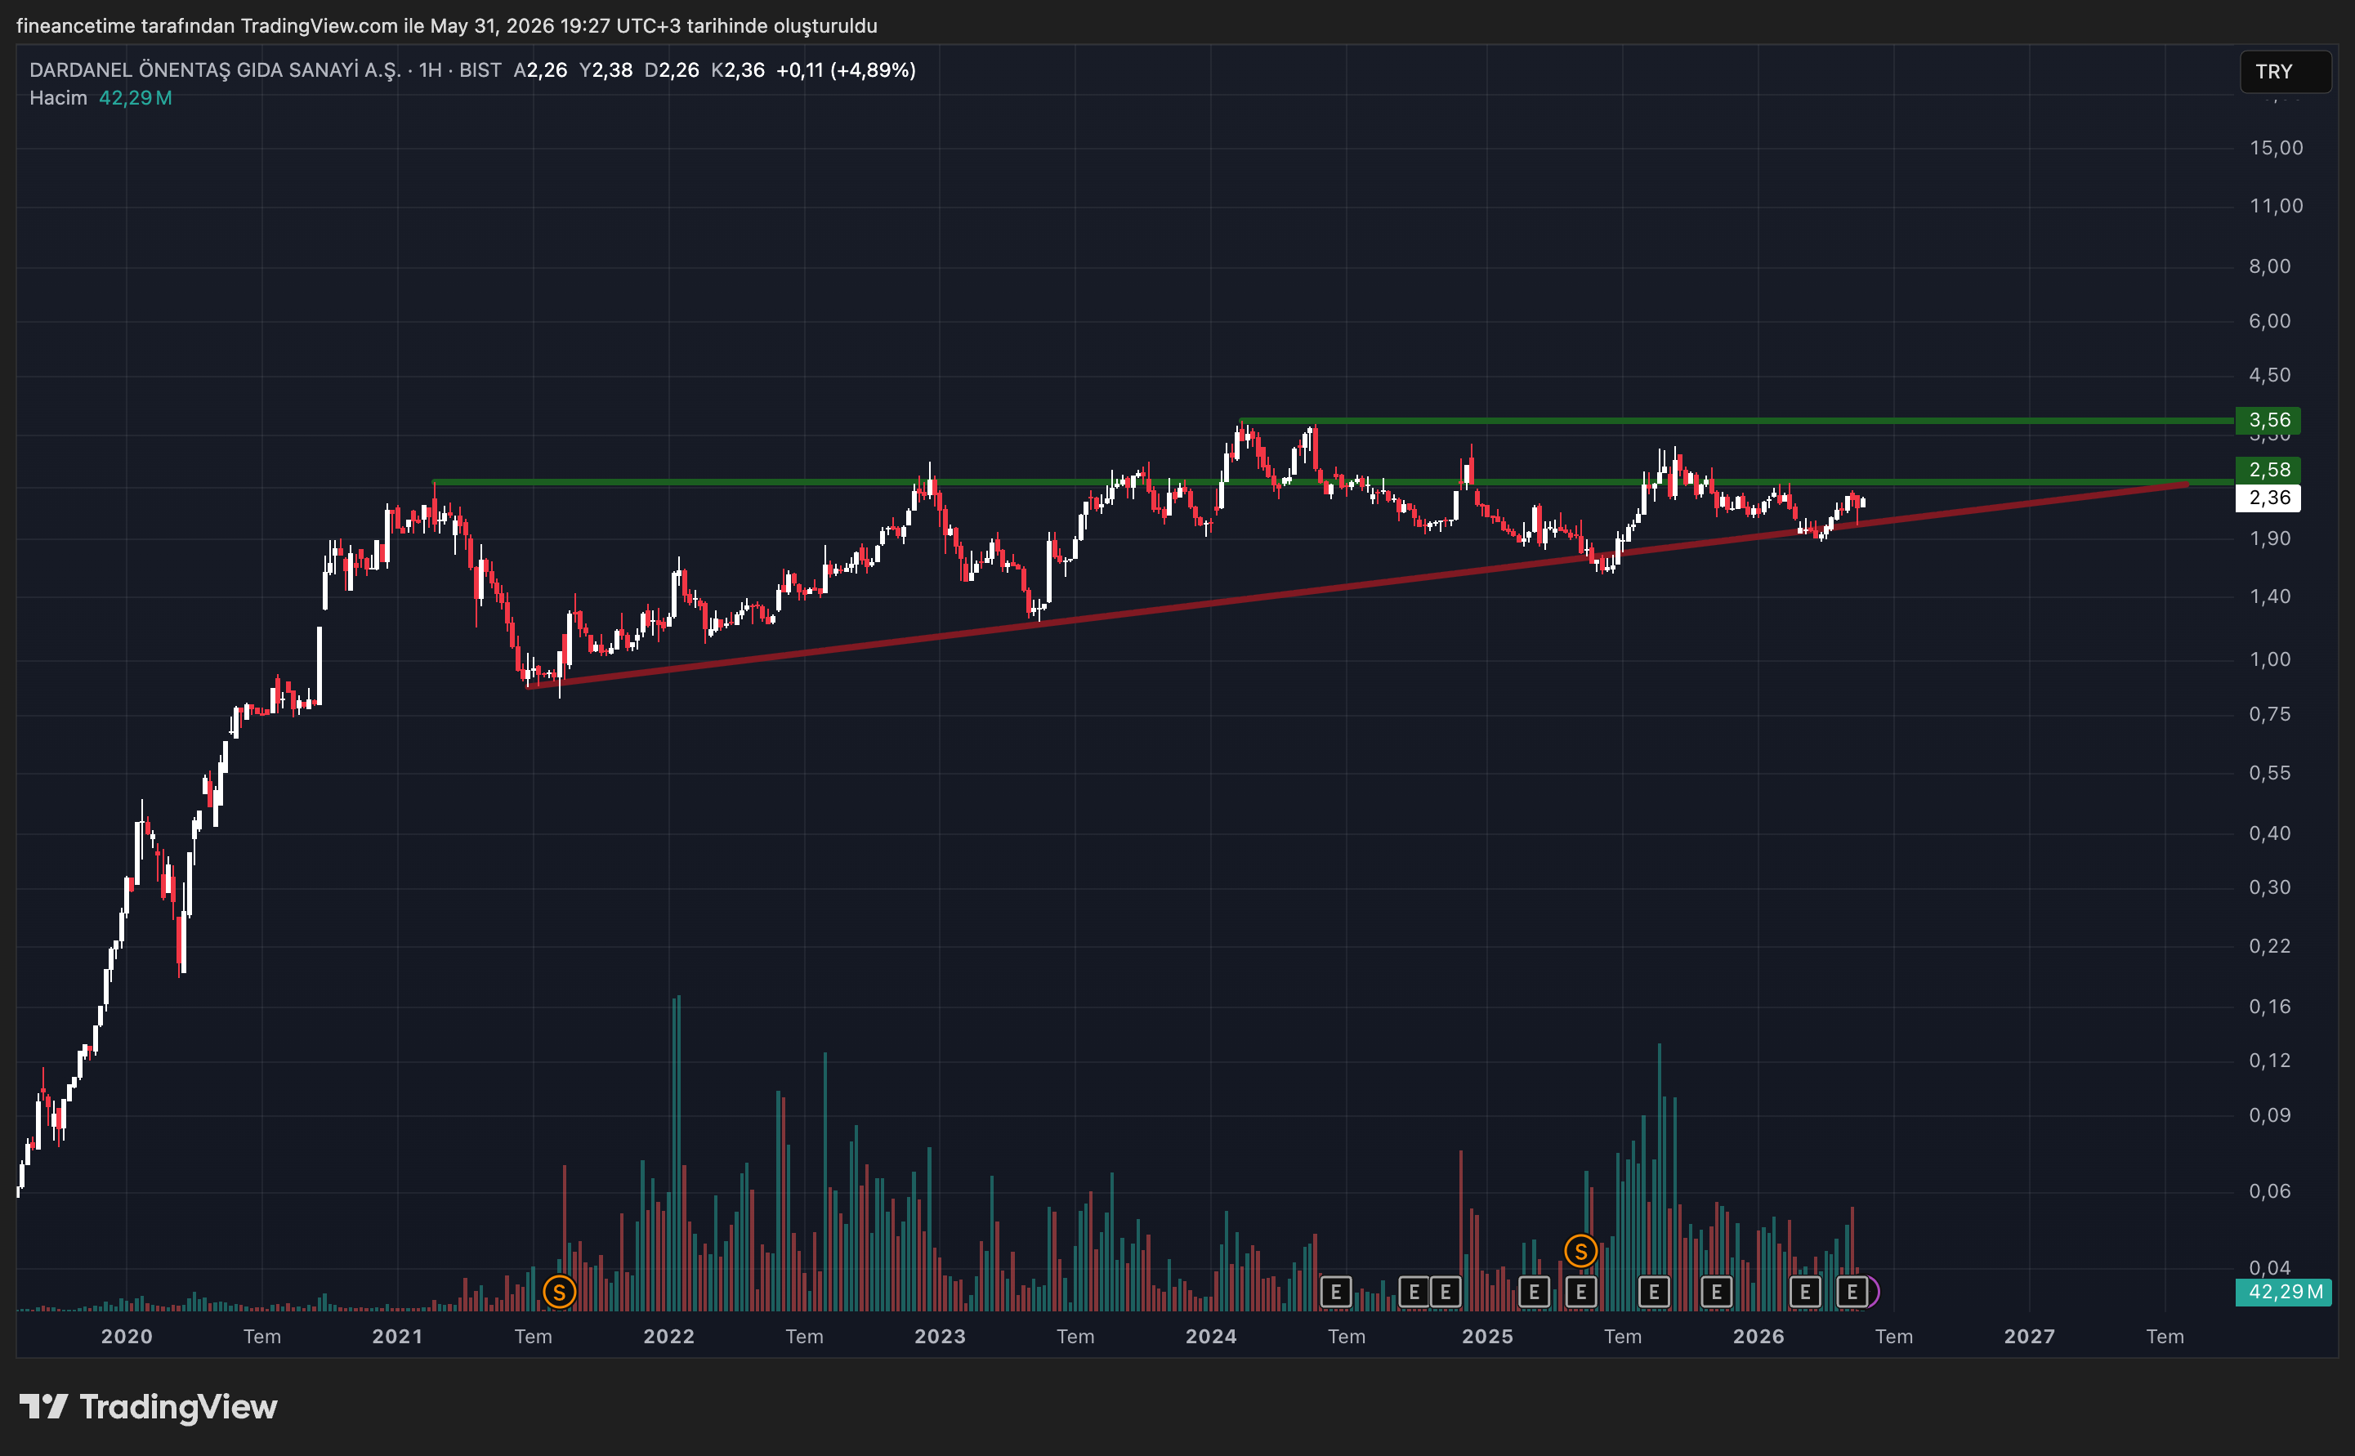The height and width of the screenshot is (1456, 2355).
Task: Click the earnings E marker just after Tem 2025
Action: click(1654, 1291)
